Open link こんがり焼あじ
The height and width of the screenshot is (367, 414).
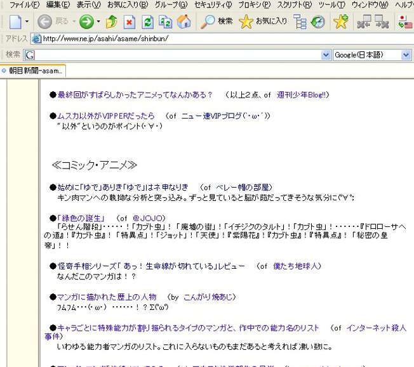(x=208, y=297)
